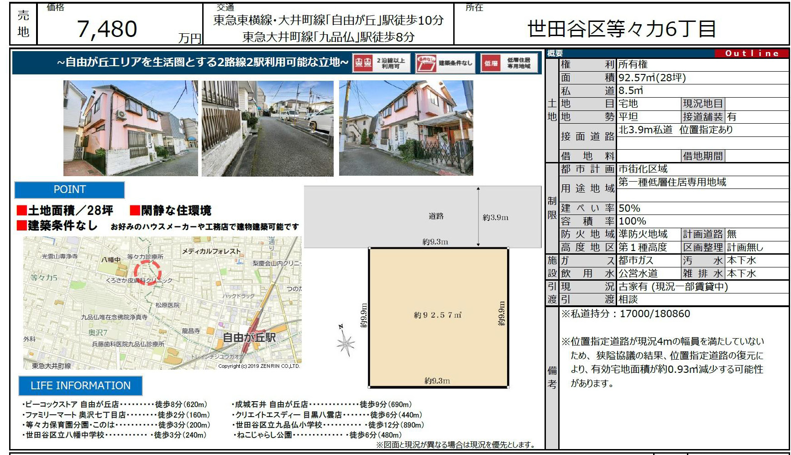Switch to the POINT section header
This screenshot has width=791, height=455.
[69, 189]
